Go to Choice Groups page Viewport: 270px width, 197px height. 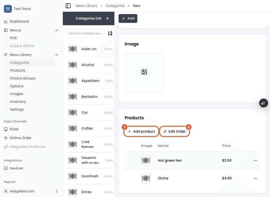pos(23,78)
